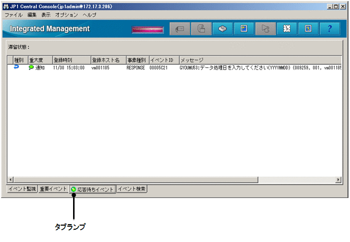350x242 pixels.
Task: Switch to the イベント監視 tab
Action: pos(22,189)
